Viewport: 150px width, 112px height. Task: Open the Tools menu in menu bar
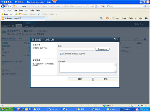(x=32, y=10)
